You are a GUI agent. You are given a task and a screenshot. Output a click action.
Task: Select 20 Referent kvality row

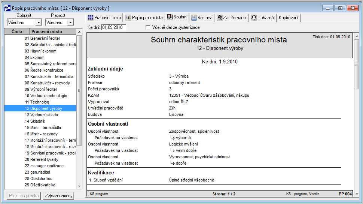(40, 159)
